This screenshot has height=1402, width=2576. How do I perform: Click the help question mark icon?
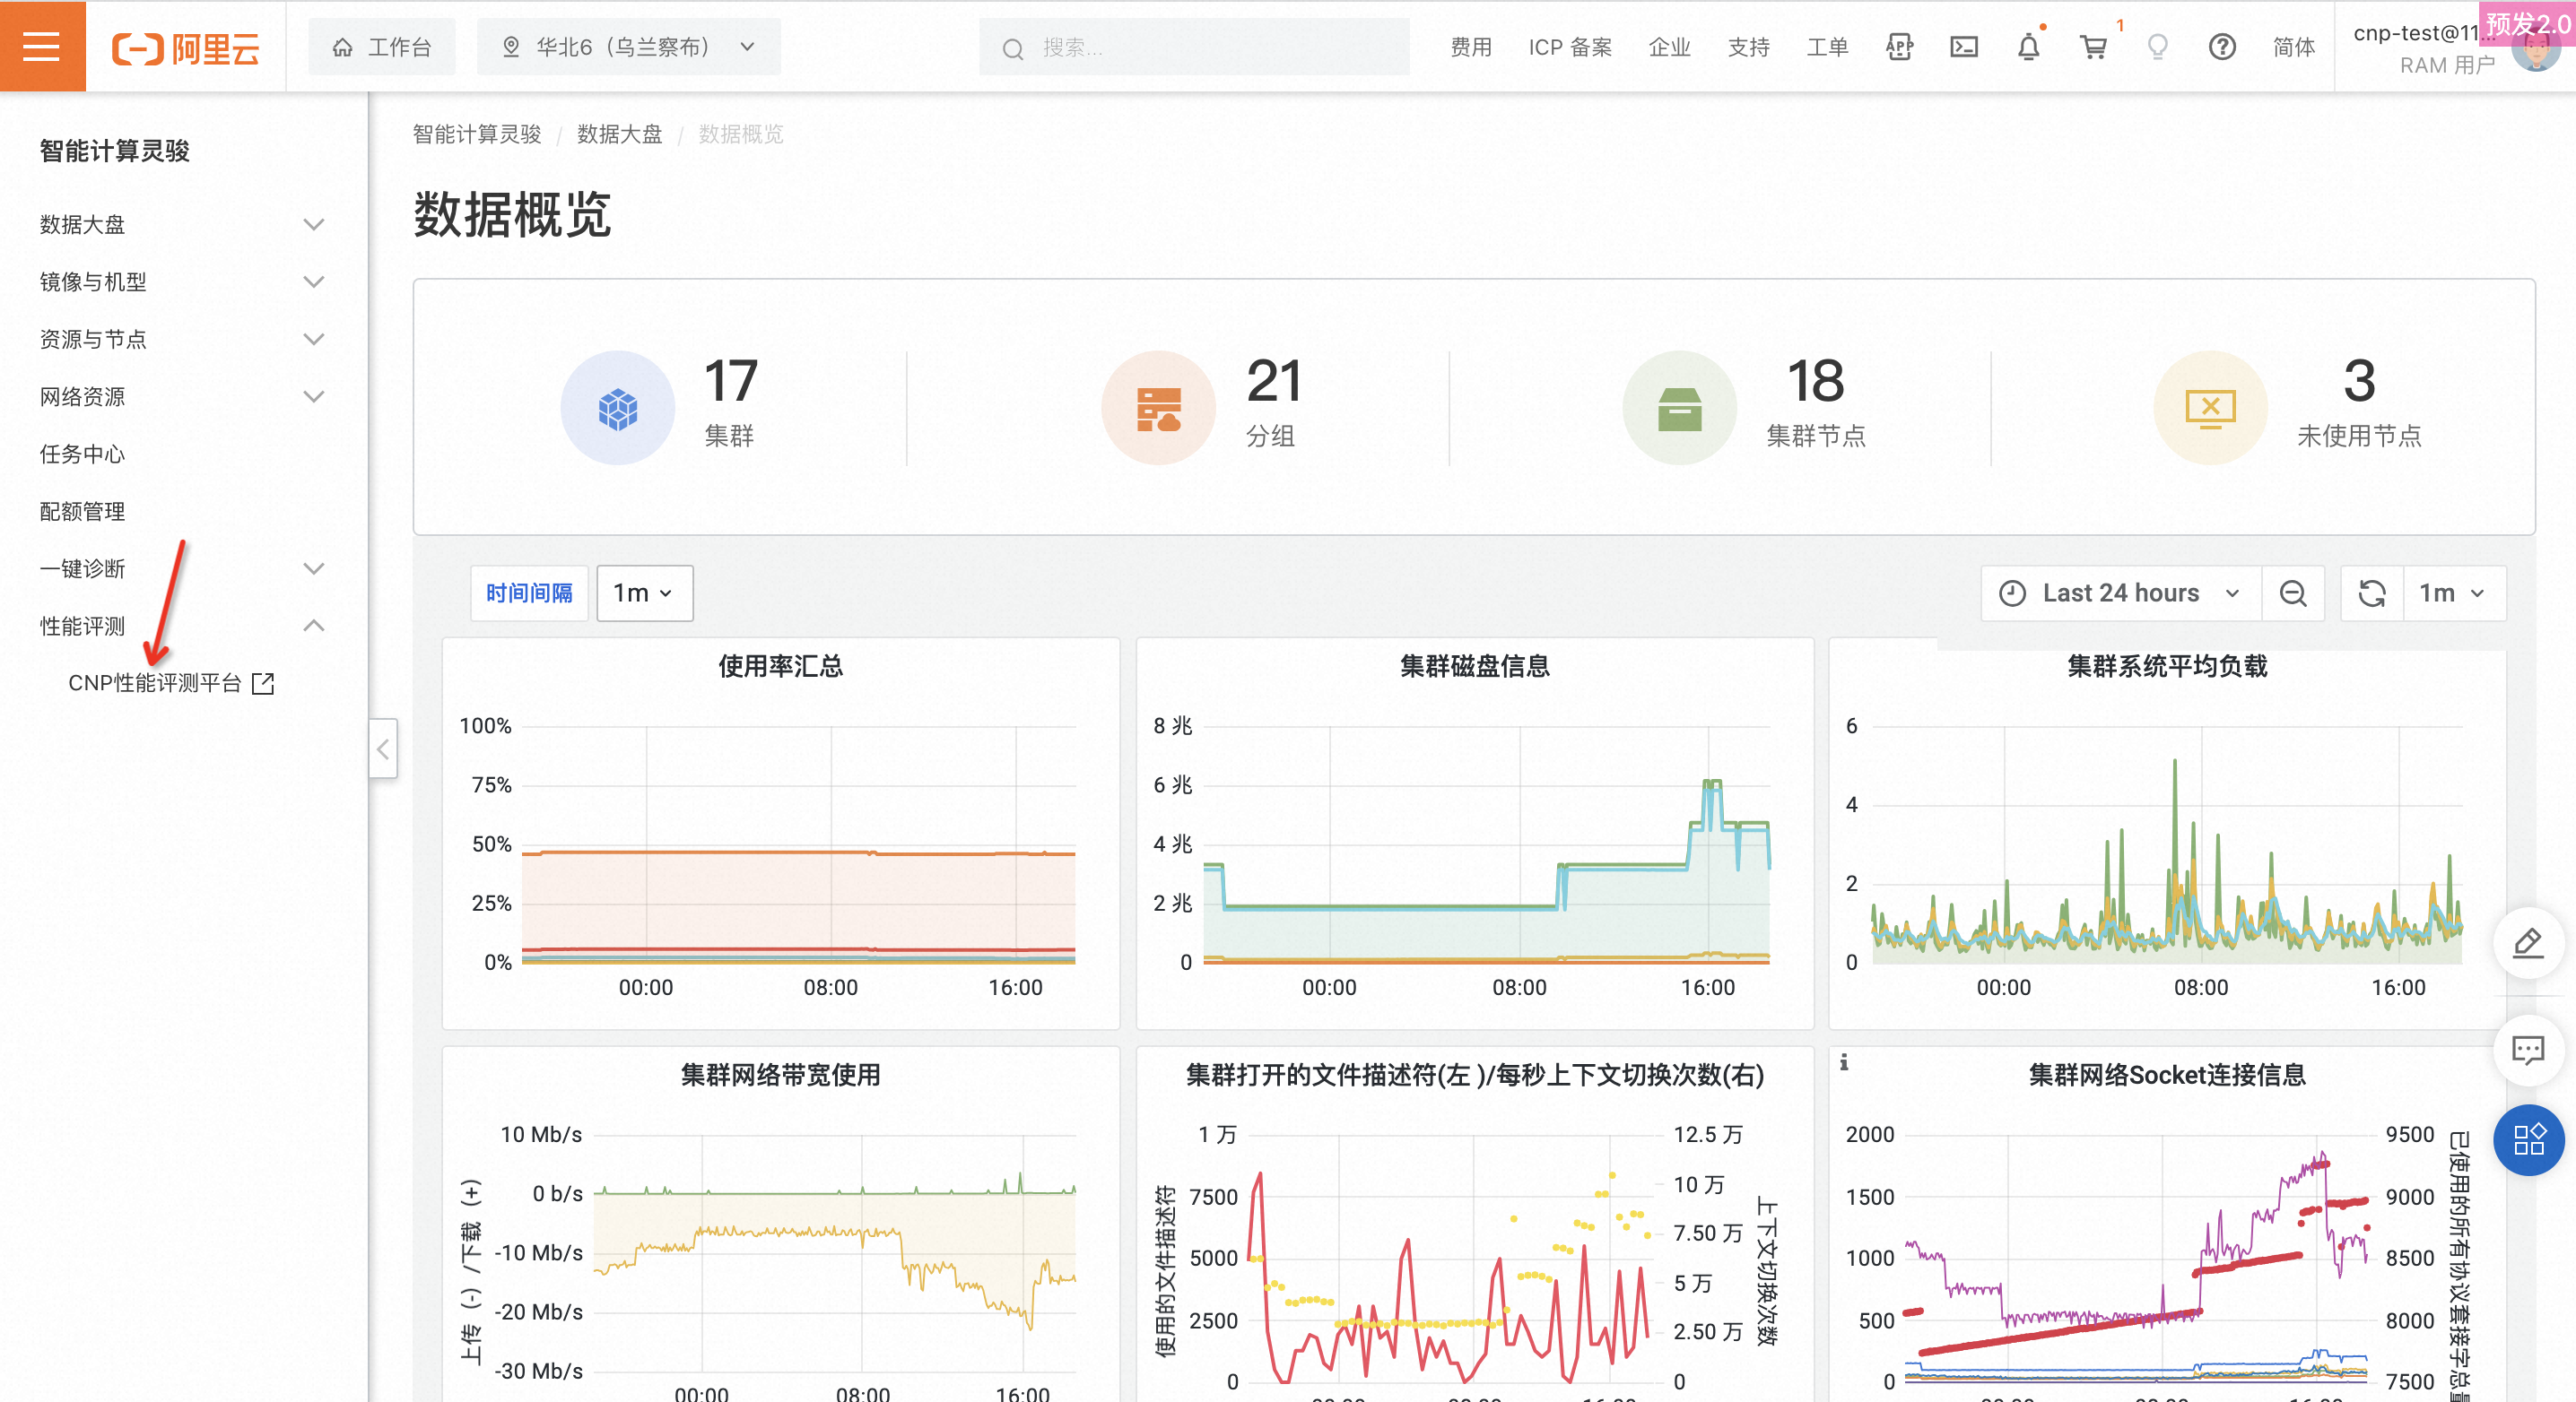pyautogui.click(x=2222, y=47)
